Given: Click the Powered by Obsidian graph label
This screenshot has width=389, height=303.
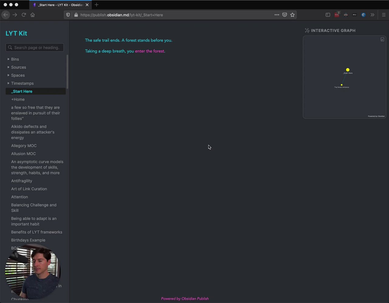Looking at the screenshot, I should click(376, 116).
